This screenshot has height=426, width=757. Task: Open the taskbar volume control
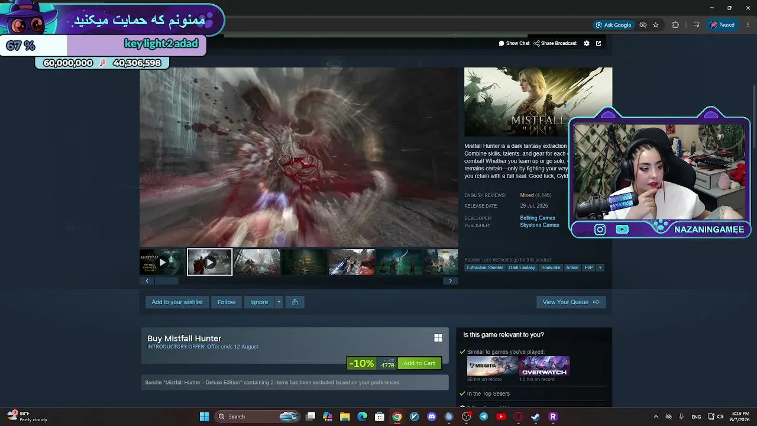point(720,417)
